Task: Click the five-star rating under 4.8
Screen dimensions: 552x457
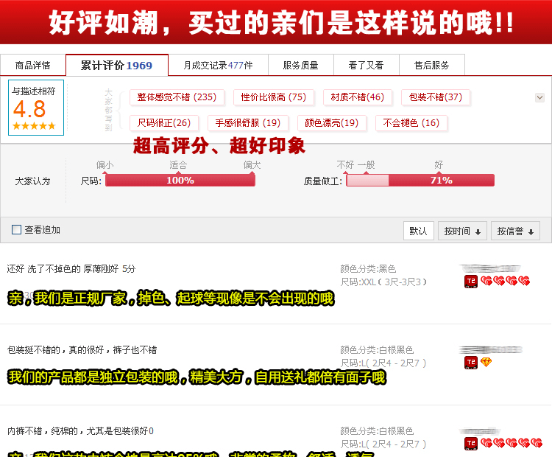Action: pyautogui.click(x=34, y=126)
